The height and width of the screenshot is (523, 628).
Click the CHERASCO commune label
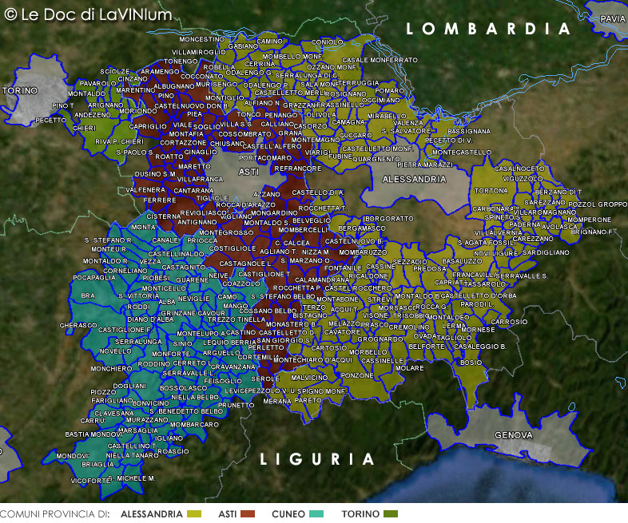78,326
